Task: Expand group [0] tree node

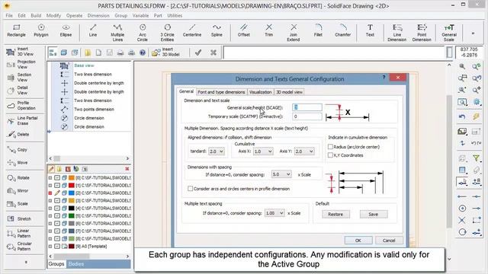Action: tap(50, 177)
